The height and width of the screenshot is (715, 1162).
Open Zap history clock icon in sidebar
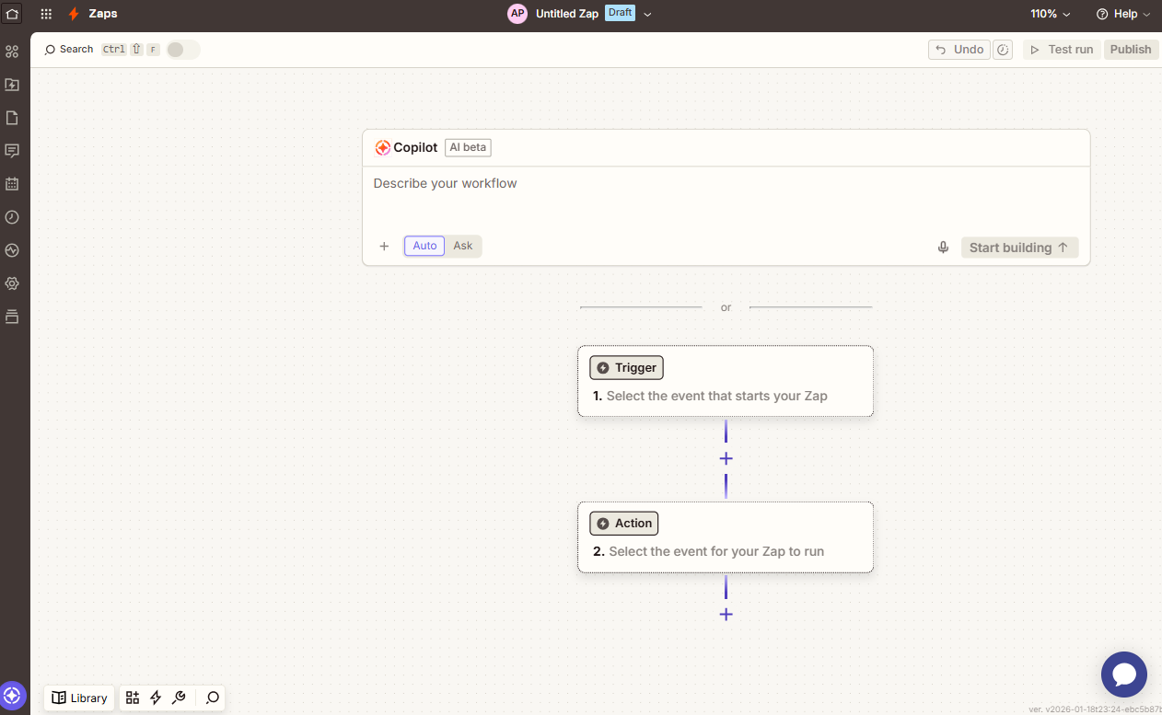[12, 217]
